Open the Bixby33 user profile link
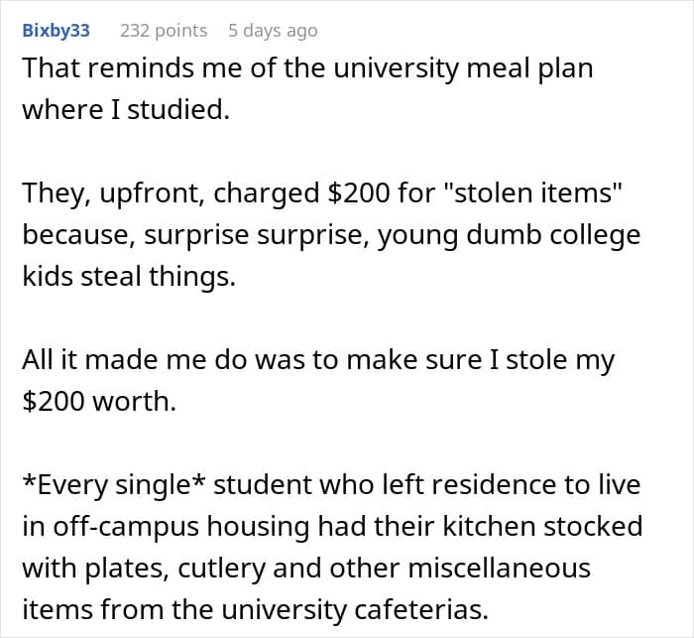Screen dimensions: 694x638 [57, 31]
